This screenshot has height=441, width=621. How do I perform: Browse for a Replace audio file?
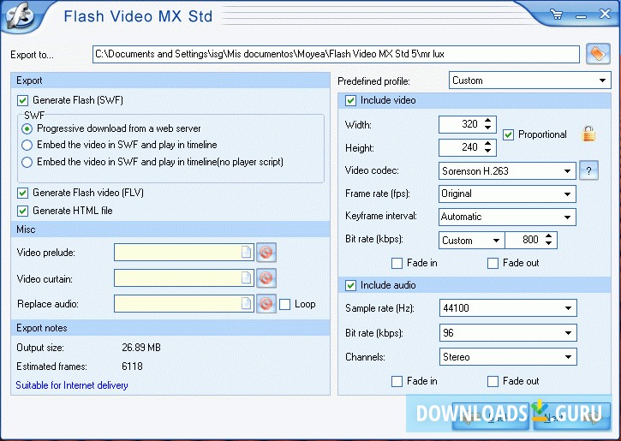246,304
